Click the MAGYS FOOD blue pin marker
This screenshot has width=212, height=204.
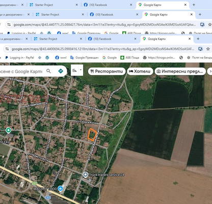click(60, 188)
